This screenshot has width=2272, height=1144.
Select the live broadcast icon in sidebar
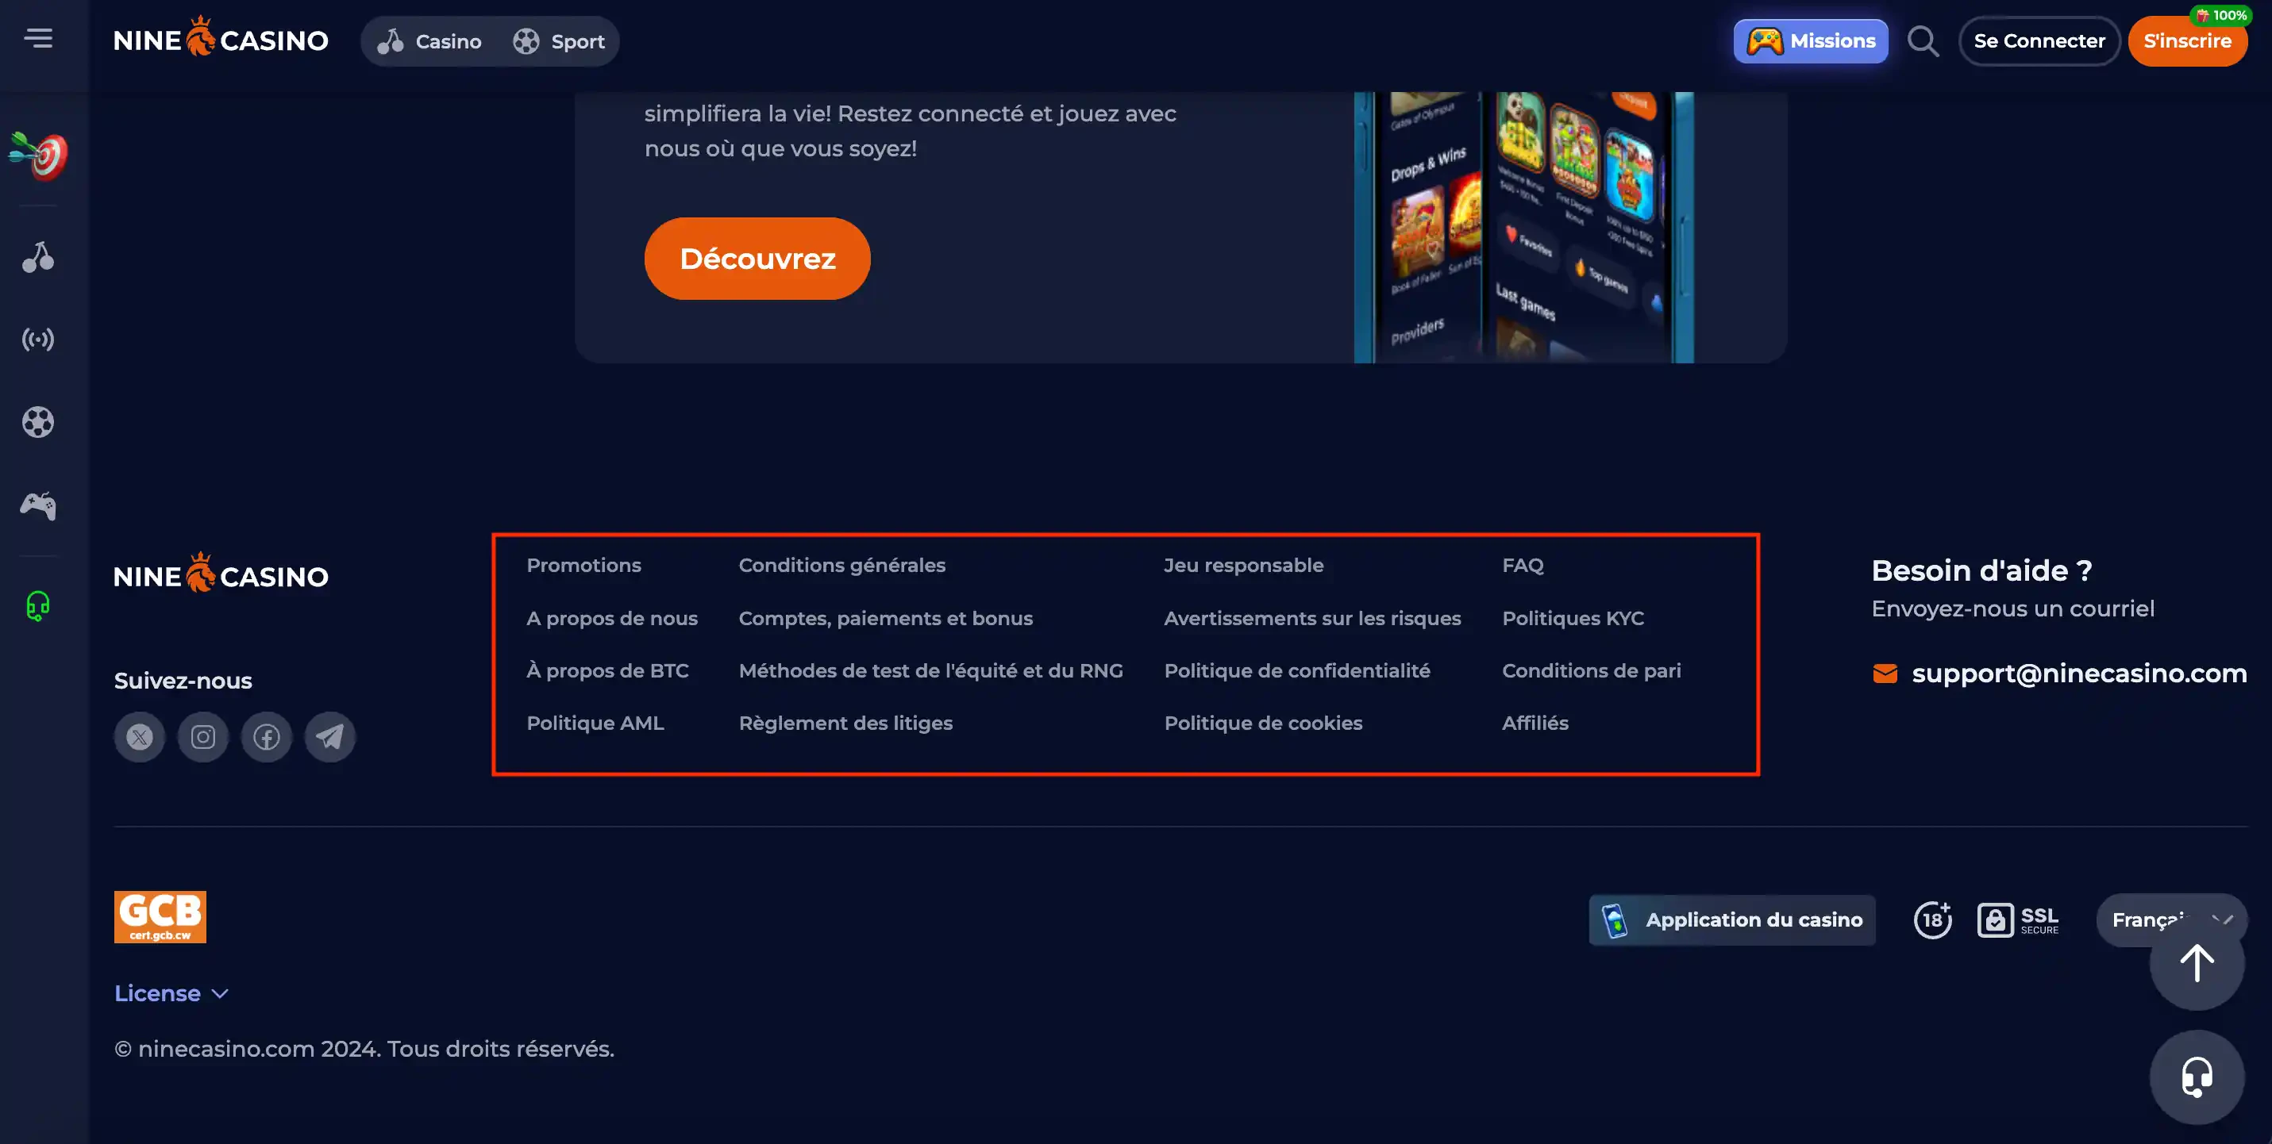(38, 340)
